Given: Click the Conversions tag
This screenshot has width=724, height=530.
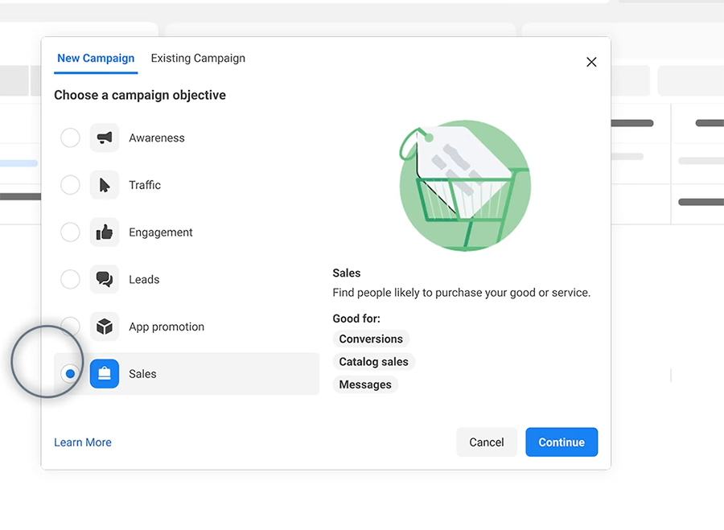Looking at the screenshot, I should (371, 339).
